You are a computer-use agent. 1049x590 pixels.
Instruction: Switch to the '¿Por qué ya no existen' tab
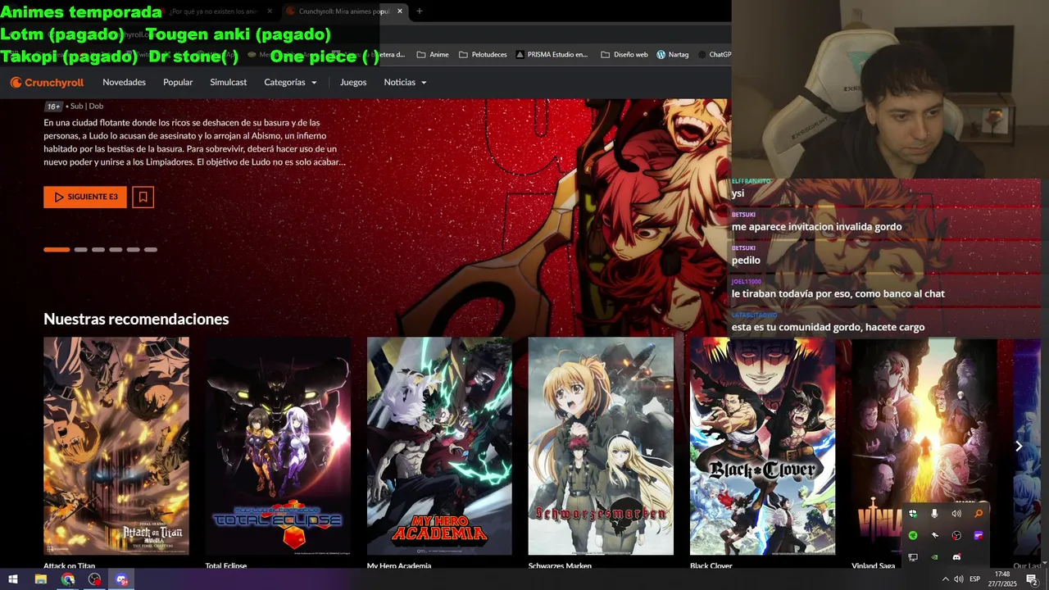click(215, 11)
